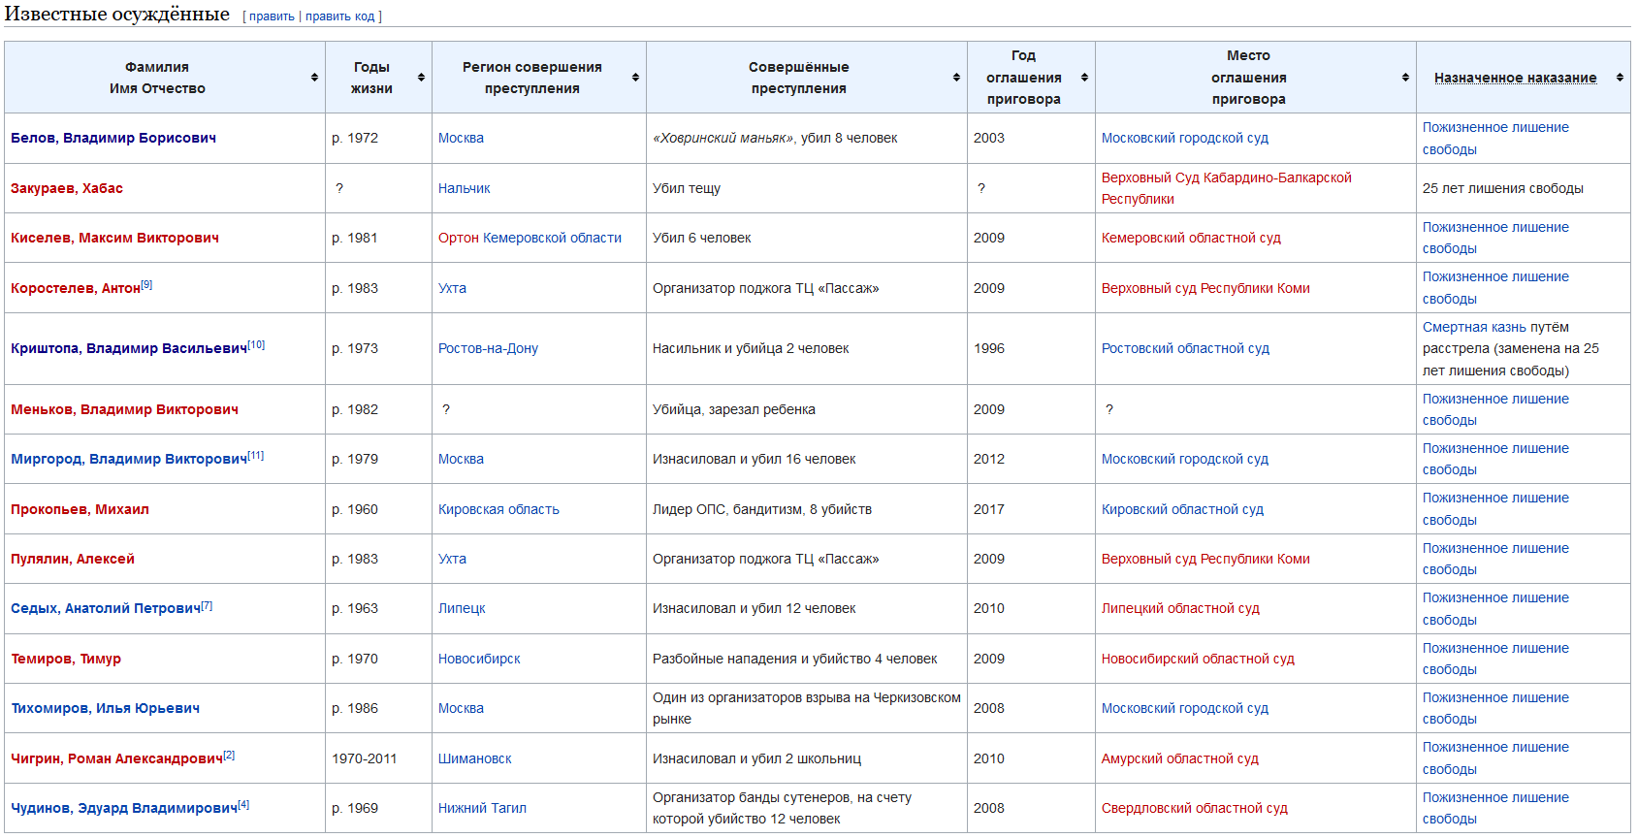The height and width of the screenshot is (838, 1638).
Task: Sort by Год оглашения приговора arrows
Action: coord(1084,78)
